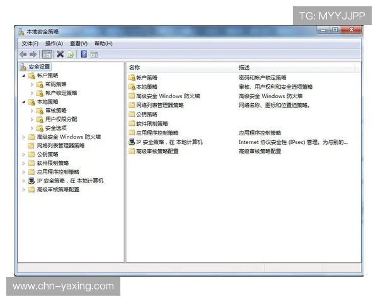Screen dimensions: 378x302
Task: Collapse the 帐户策略 tree node
Action: tap(24, 76)
